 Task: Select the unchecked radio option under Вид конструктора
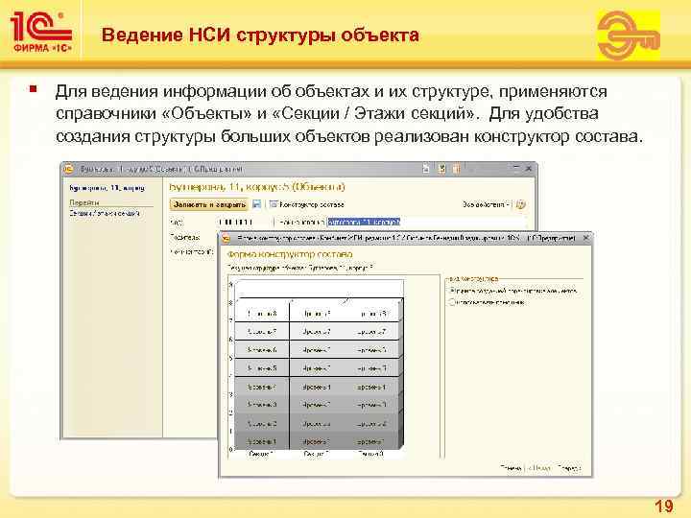pyautogui.click(x=452, y=302)
